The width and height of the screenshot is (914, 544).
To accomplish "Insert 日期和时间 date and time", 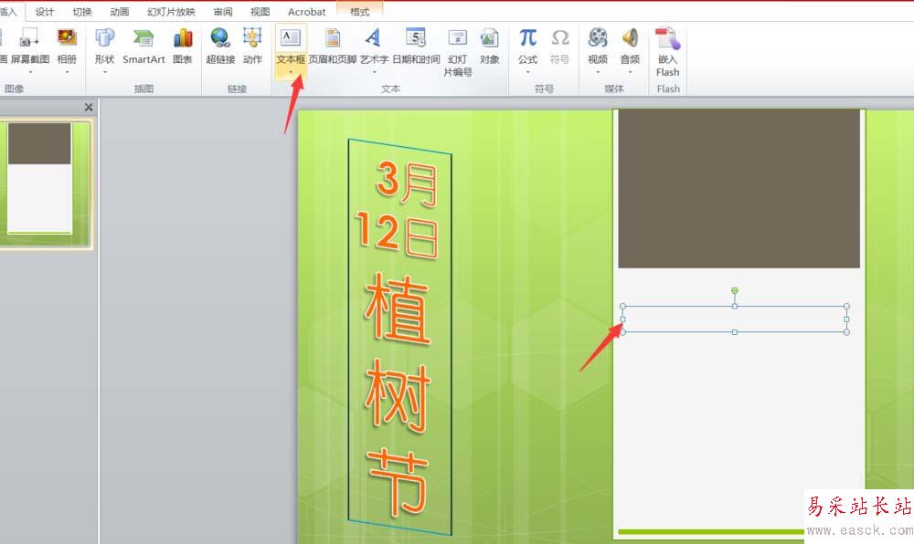I will point(416,45).
